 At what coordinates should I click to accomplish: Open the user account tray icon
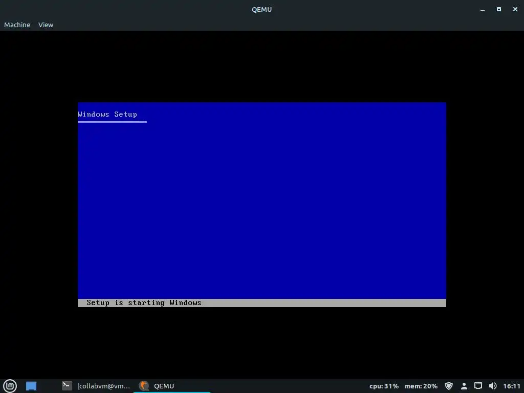464,386
